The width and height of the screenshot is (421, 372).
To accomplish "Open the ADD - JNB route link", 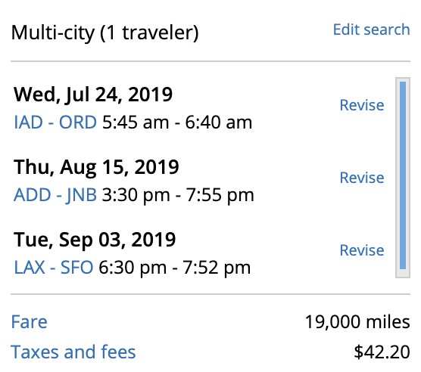I will (x=55, y=195).
